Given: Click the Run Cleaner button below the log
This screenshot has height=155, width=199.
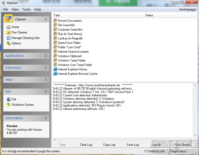Looking at the screenshot, I should click(182, 145).
